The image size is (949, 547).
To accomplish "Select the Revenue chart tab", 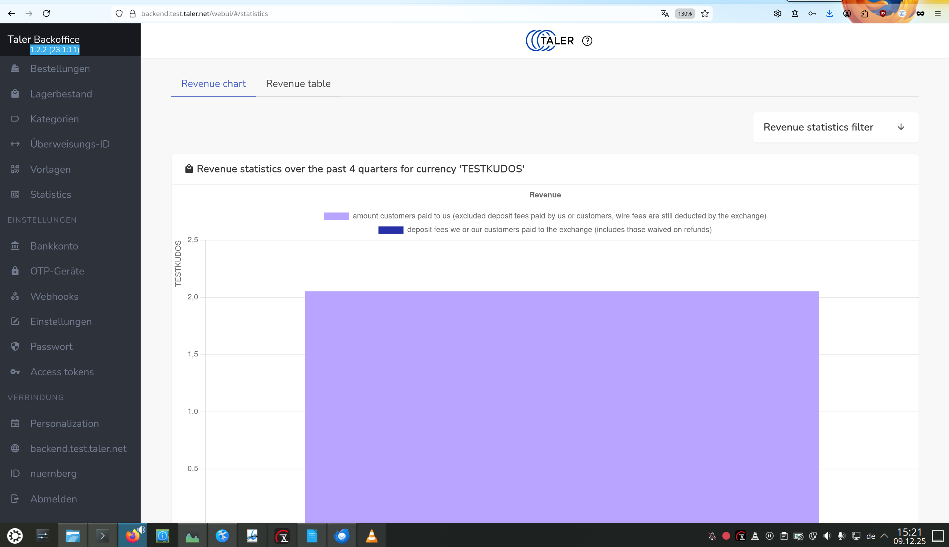I will [x=213, y=83].
